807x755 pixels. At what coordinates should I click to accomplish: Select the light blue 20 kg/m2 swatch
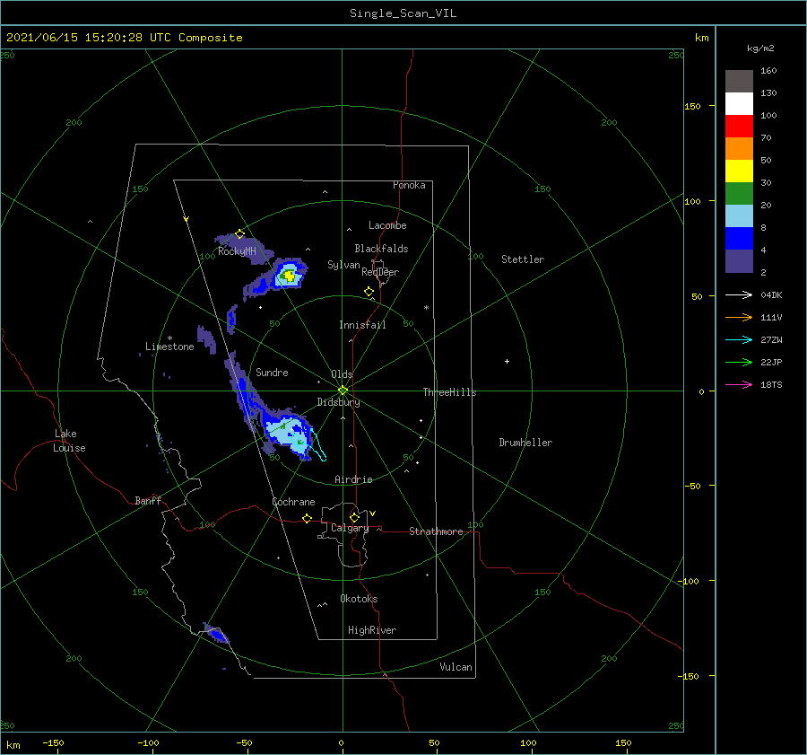pos(739,216)
